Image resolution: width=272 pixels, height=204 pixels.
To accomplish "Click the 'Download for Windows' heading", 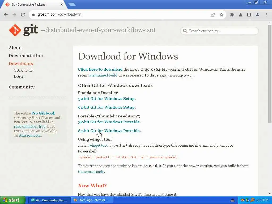I will pos(128,56).
